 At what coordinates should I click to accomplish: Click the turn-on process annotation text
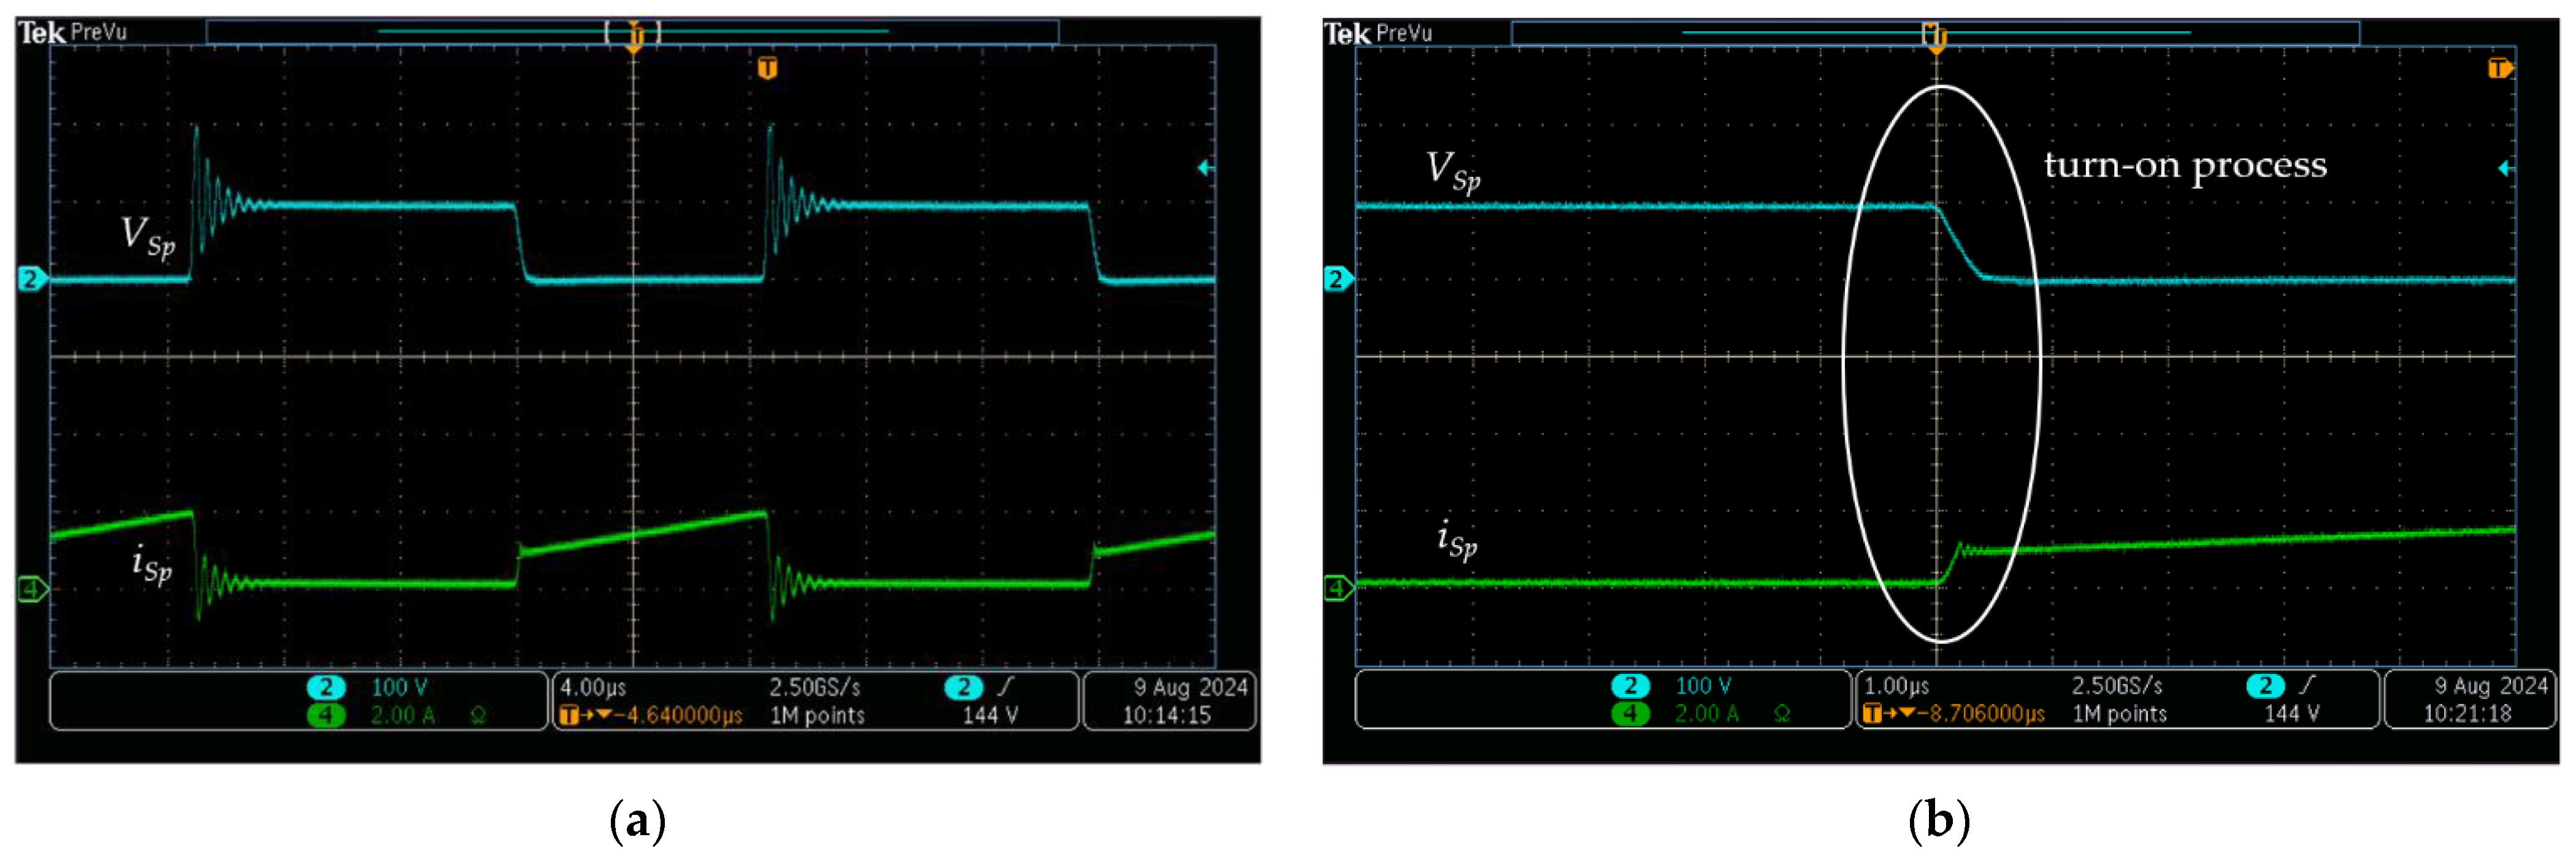tap(2185, 165)
